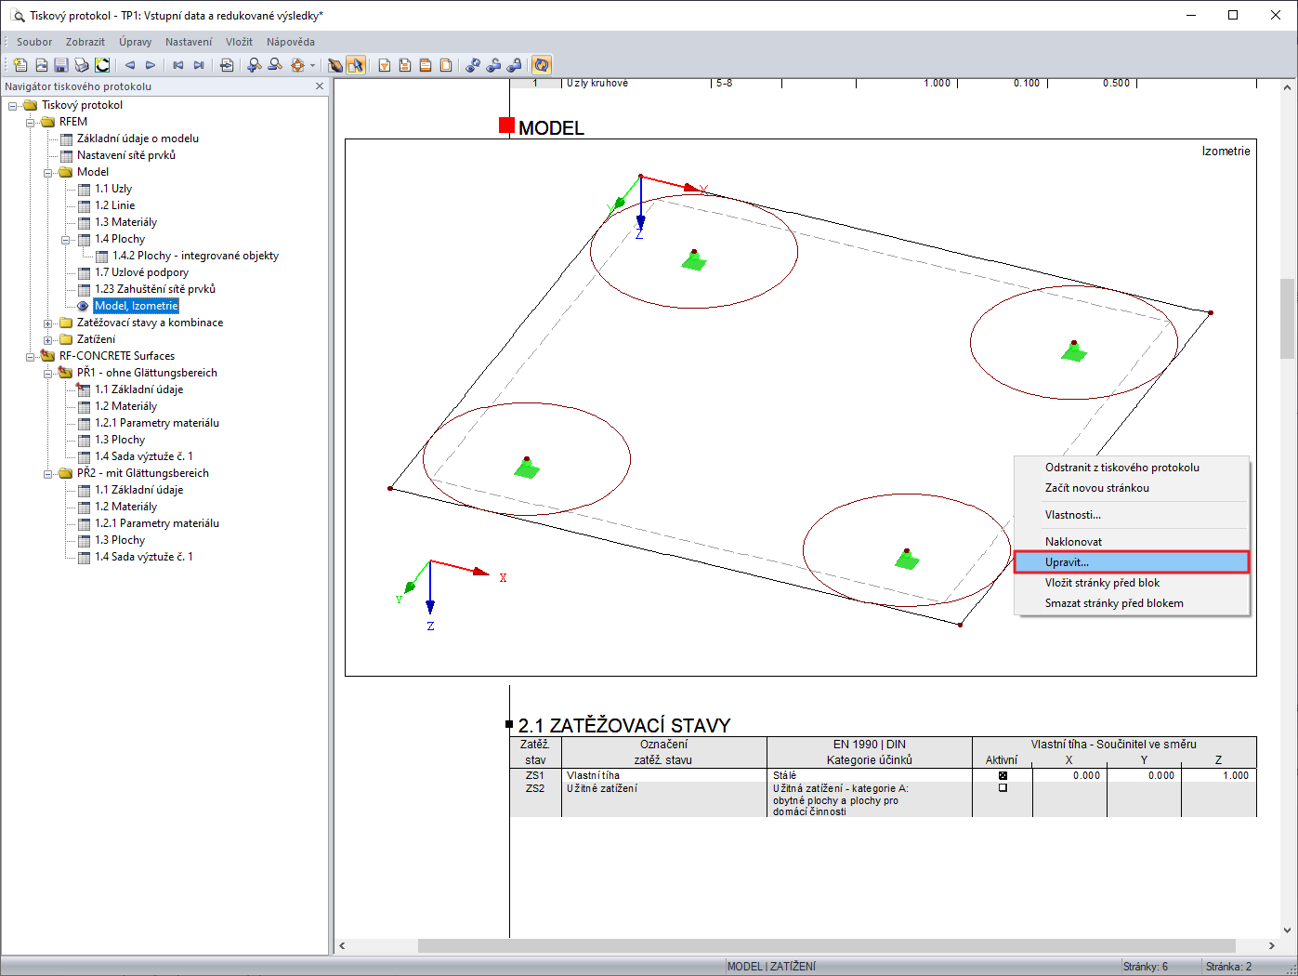This screenshot has height=976, width=1298.
Task: Select Základní údaje o modelu in navigator
Action: point(138,138)
